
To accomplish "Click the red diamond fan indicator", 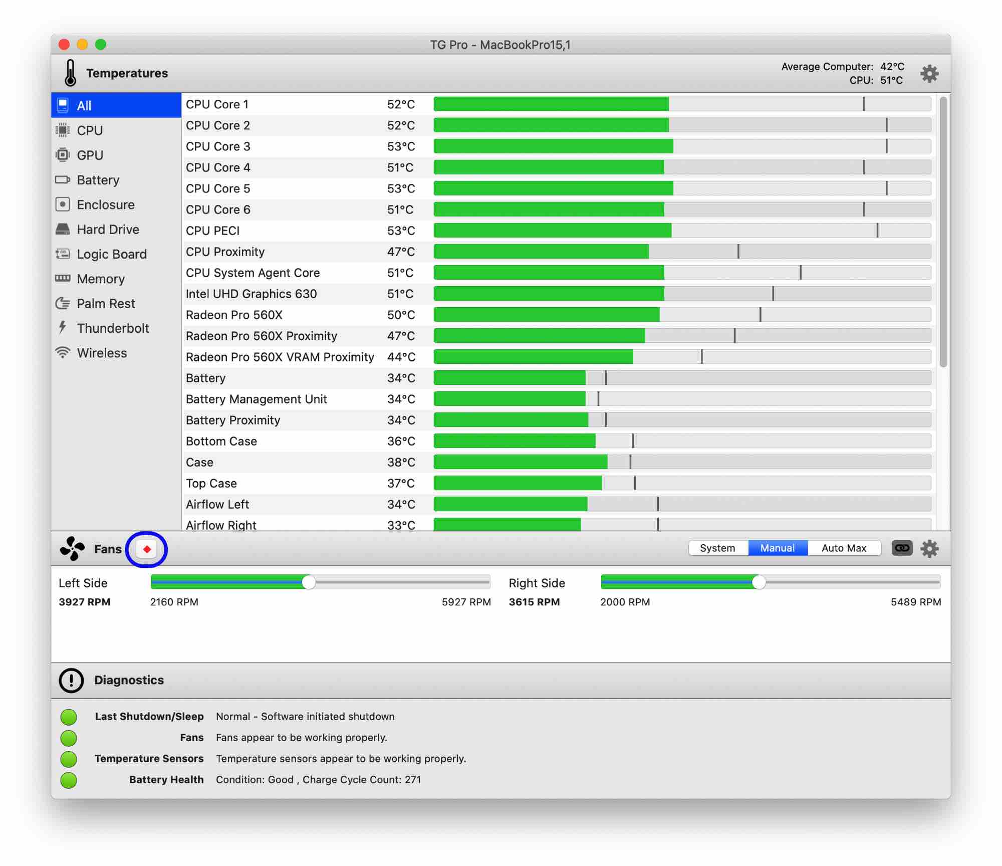I will [147, 549].
